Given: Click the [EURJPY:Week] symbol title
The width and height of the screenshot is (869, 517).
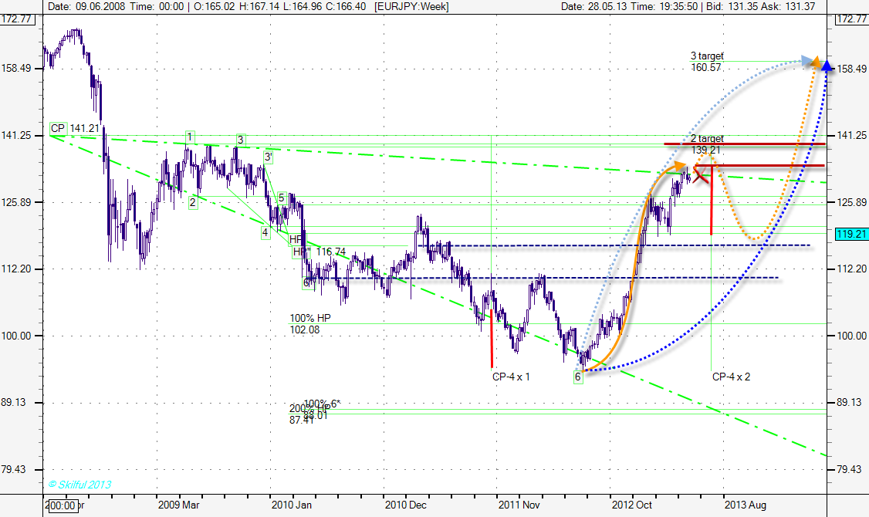Looking at the screenshot, I should tap(412, 6).
